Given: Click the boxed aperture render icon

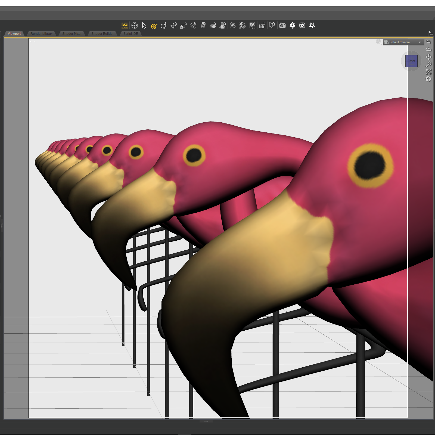Looking at the screenshot, I should (302, 26).
